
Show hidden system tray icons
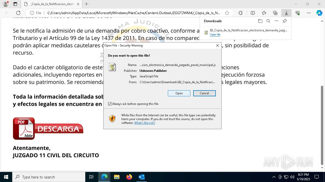274,177
